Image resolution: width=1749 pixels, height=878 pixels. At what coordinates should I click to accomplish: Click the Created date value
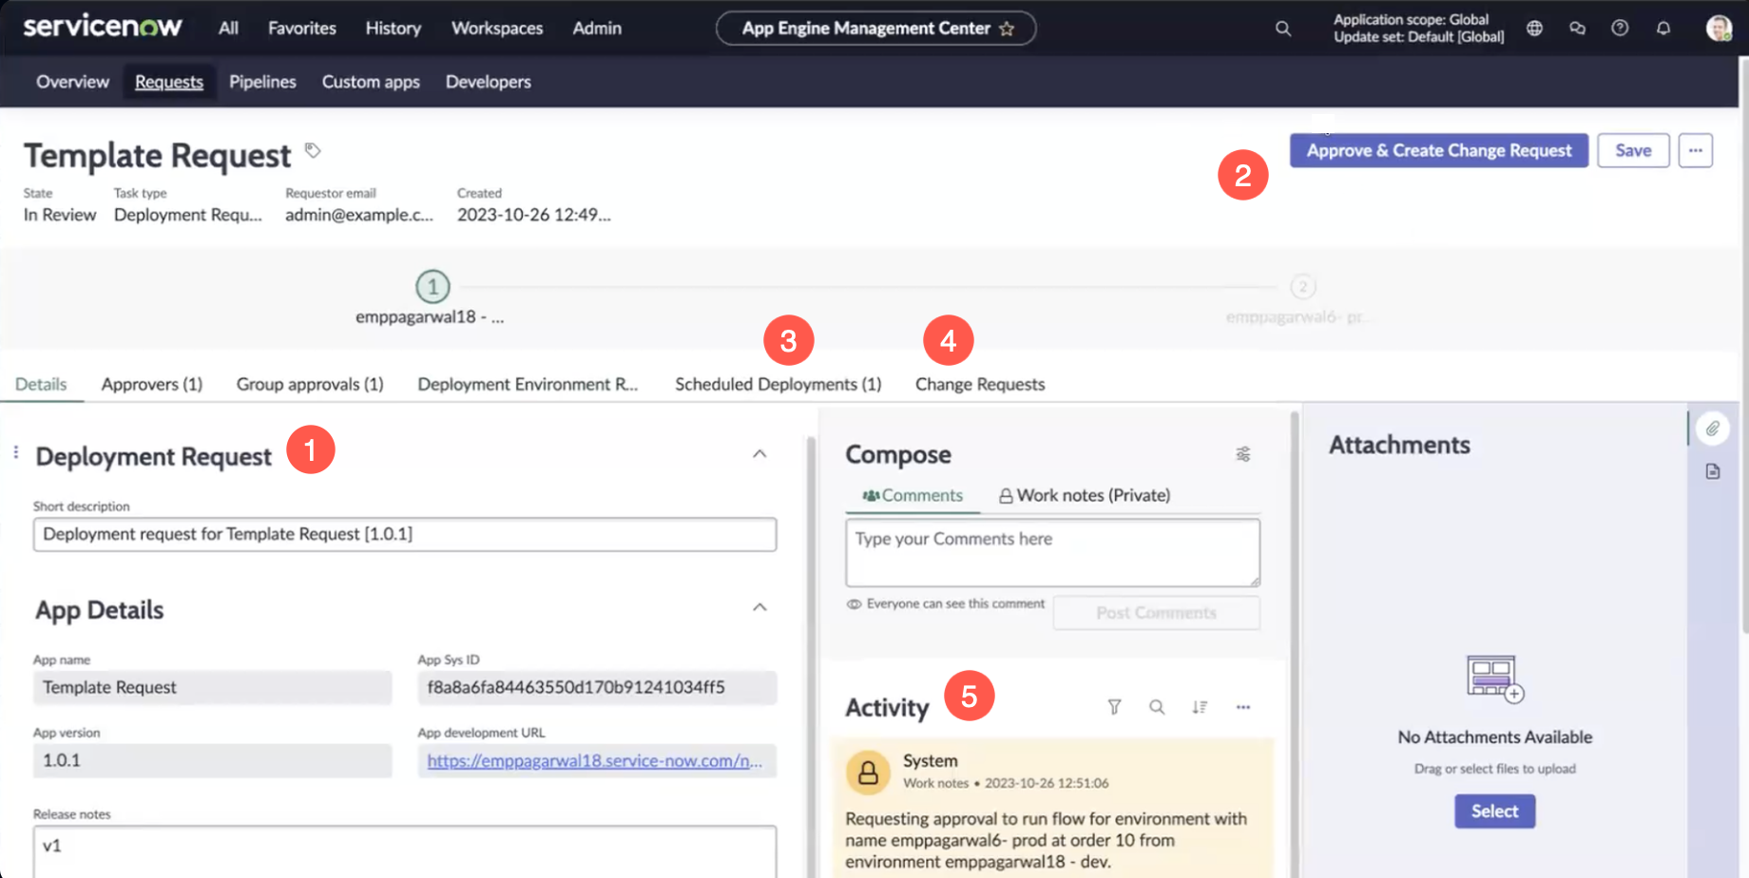(x=534, y=215)
